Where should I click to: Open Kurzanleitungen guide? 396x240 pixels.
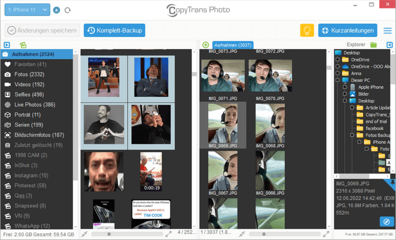tap(348, 30)
